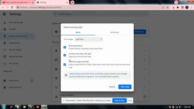Screen dimensions: 194x109
Task: Click the Clear data button
Action: [x=125, y=87]
